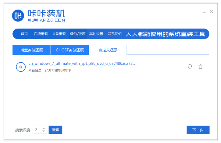
Task: Open 其他设置 from the navigation bar
Action: pyautogui.click(x=96, y=34)
